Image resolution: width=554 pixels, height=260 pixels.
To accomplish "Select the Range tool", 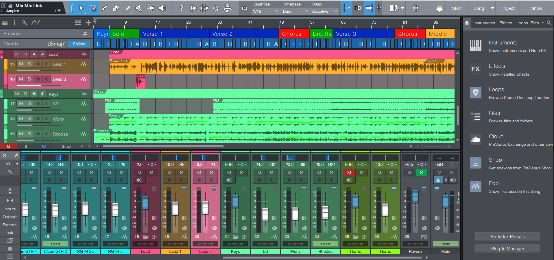I will (x=93, y=8).
